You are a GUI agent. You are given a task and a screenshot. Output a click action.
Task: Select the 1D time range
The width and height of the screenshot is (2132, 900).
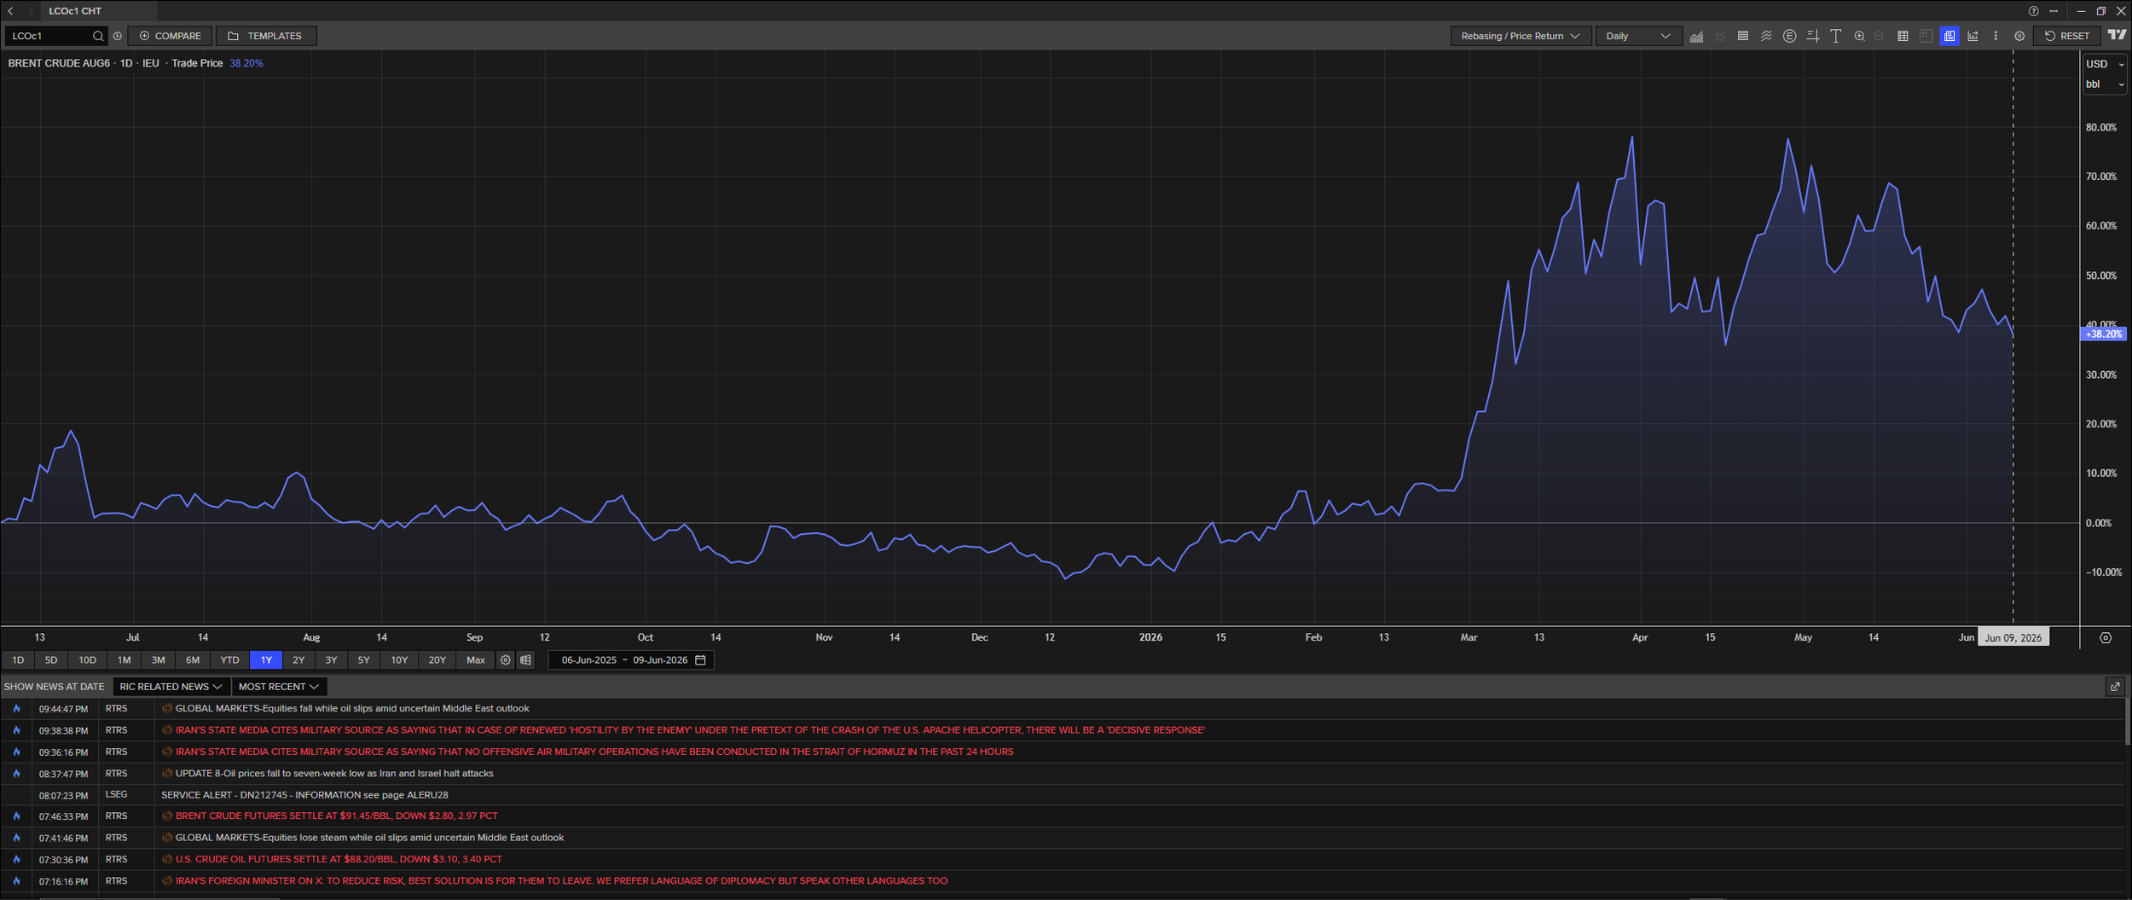pos(18,660)
